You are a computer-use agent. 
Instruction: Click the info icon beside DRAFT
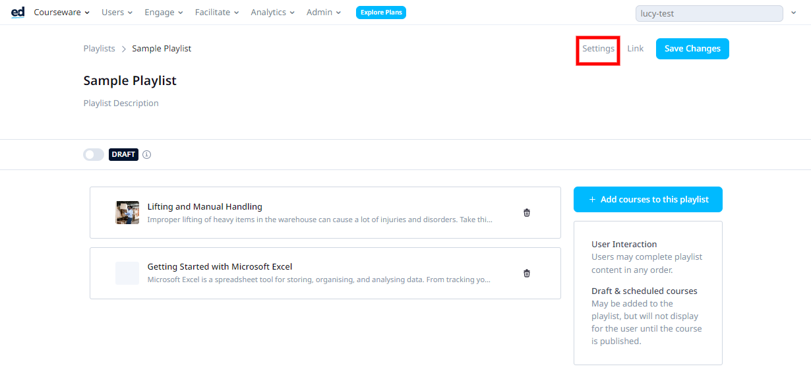147,155
